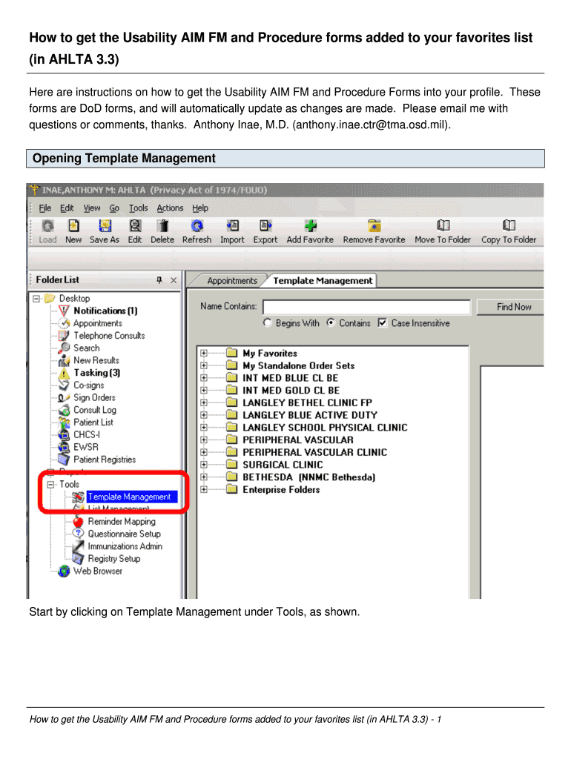
Task: Uncheck the Case Insensitive checkbox
Action: click(383, 323)
